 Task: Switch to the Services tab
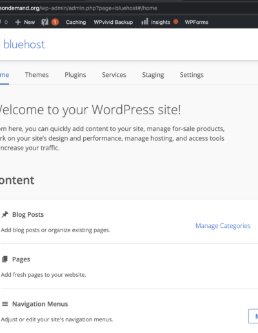pos(114,75)
